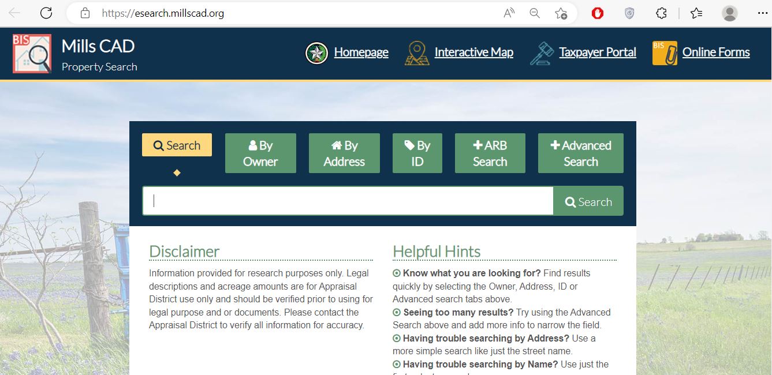The height and width of the screenshot is (375, 772).
Task: Open the browser favorites list
Action: [x=696, y=13]
